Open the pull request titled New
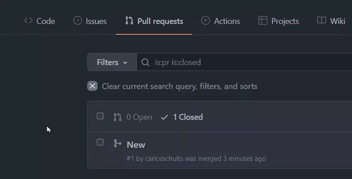Screen dimensions: 352x179 136,145
